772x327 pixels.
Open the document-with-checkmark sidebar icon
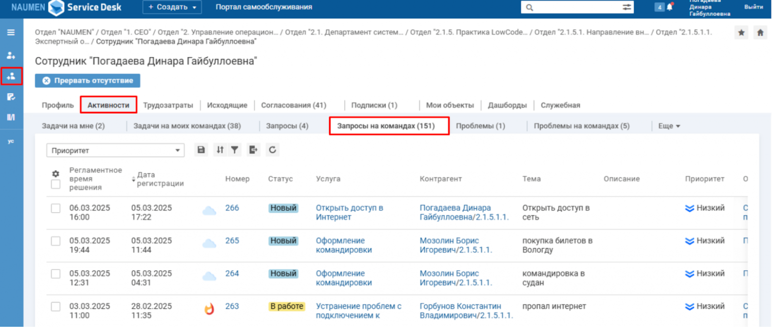point(11,97)
